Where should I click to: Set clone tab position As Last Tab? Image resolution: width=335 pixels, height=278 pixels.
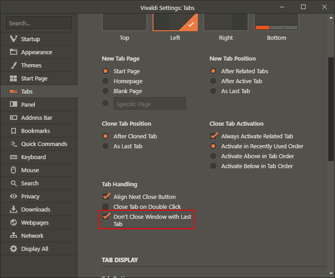[105, 146]
